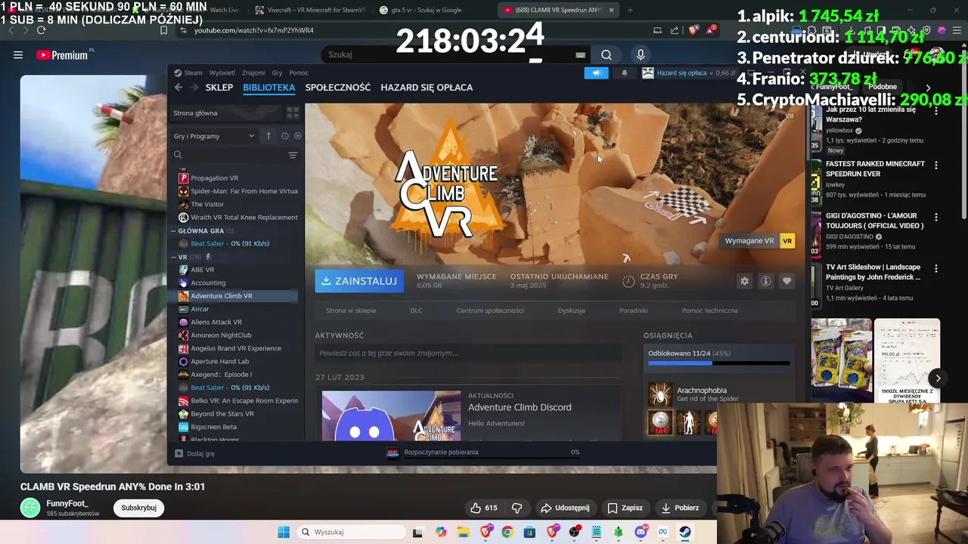Bookmark this page in browser
The width and height of the screenshot is (968, 544).
tap(163, 30)
